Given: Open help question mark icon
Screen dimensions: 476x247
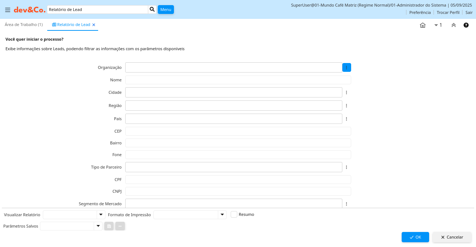Looking at the screenshot, I should coord(466,25).
